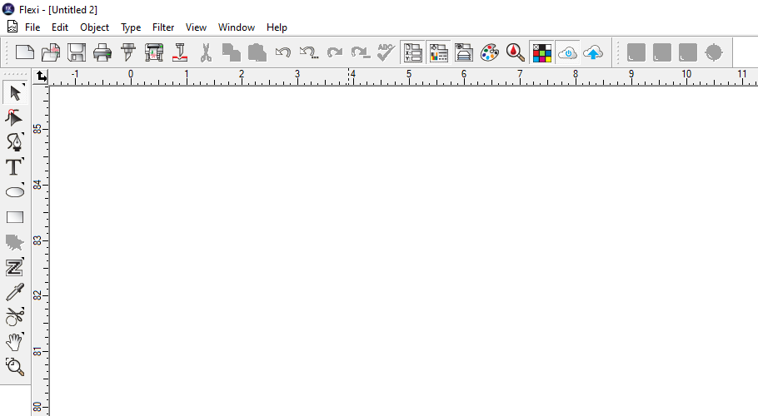758x416 pixels.
Task: Create a new document with blank page icon
Action: coord(25,53)
